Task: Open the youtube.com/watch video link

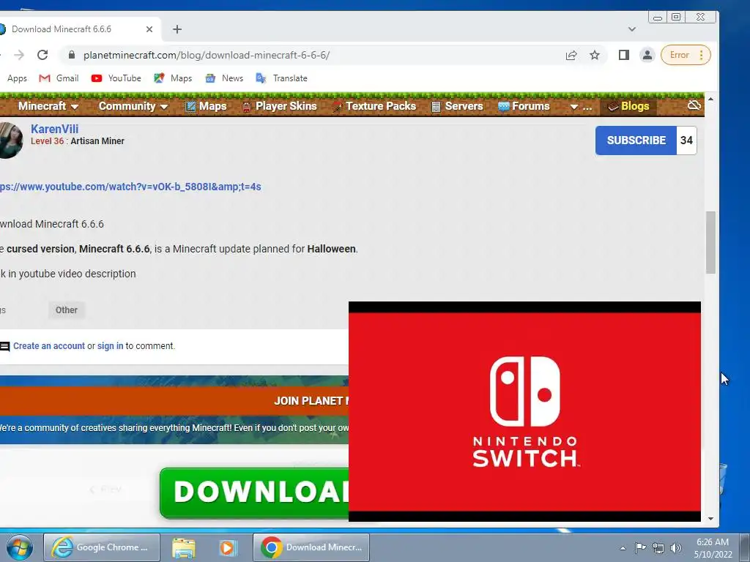Action: click(130, 187)
